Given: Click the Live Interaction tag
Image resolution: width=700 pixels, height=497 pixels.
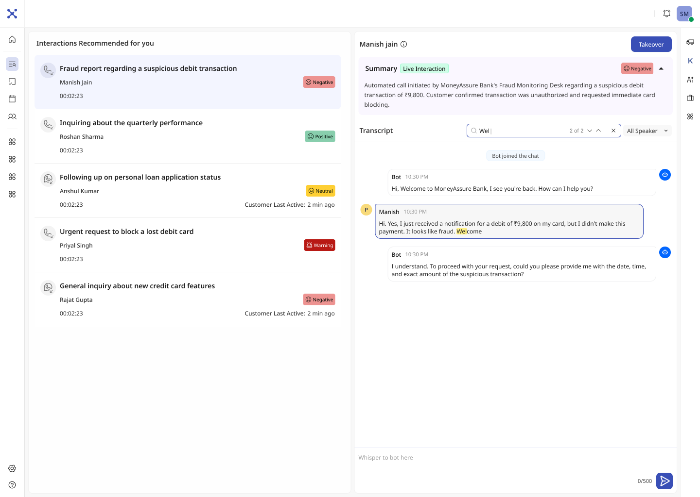Looking at the screenshot, I should (x=424, y=68).
